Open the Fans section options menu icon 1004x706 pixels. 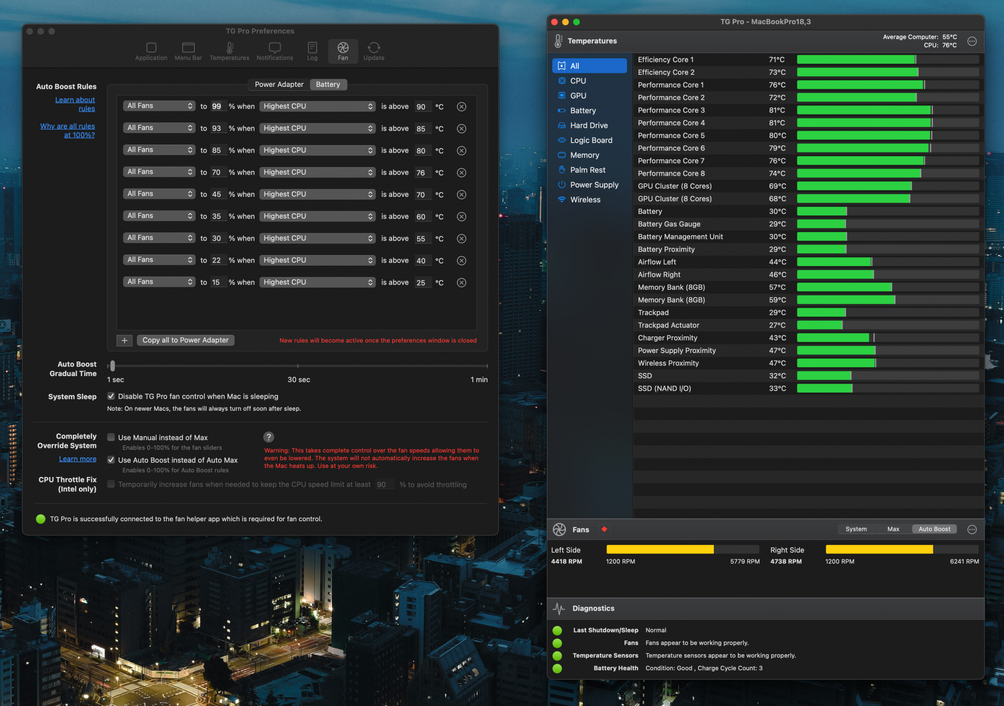(972, 529)
